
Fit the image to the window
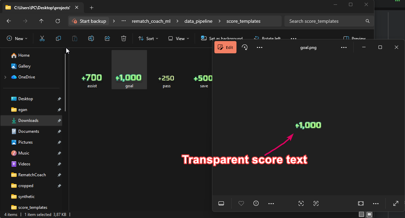click(360, 203)
